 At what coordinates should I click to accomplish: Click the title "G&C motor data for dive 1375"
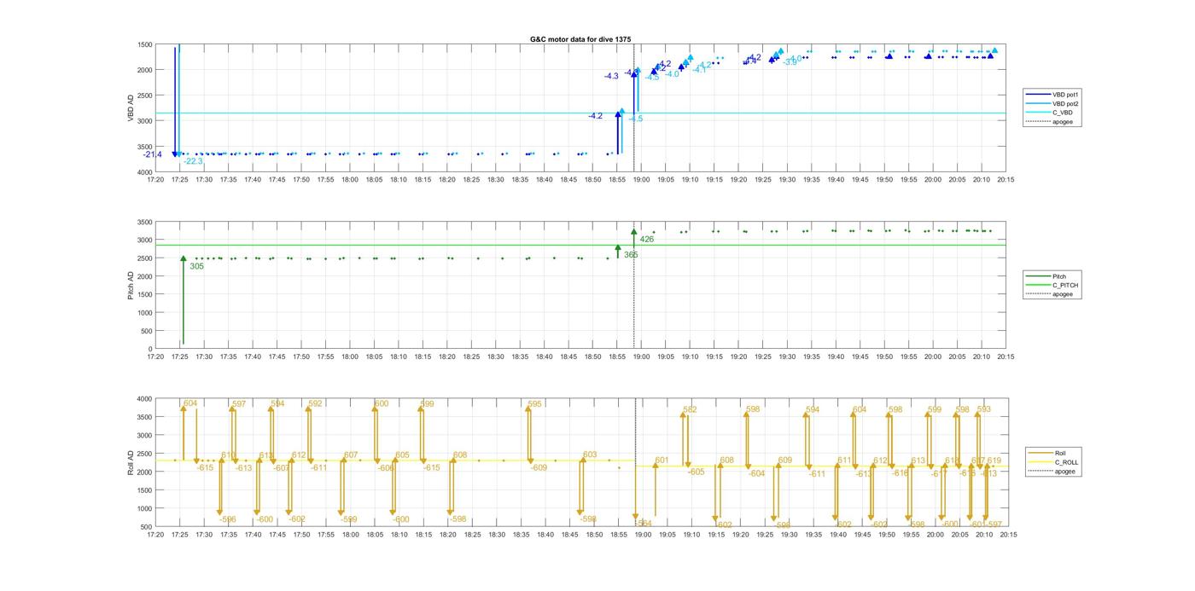(580, 39)
